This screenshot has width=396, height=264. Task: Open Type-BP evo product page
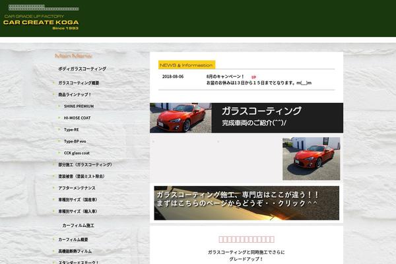point(75,141)
